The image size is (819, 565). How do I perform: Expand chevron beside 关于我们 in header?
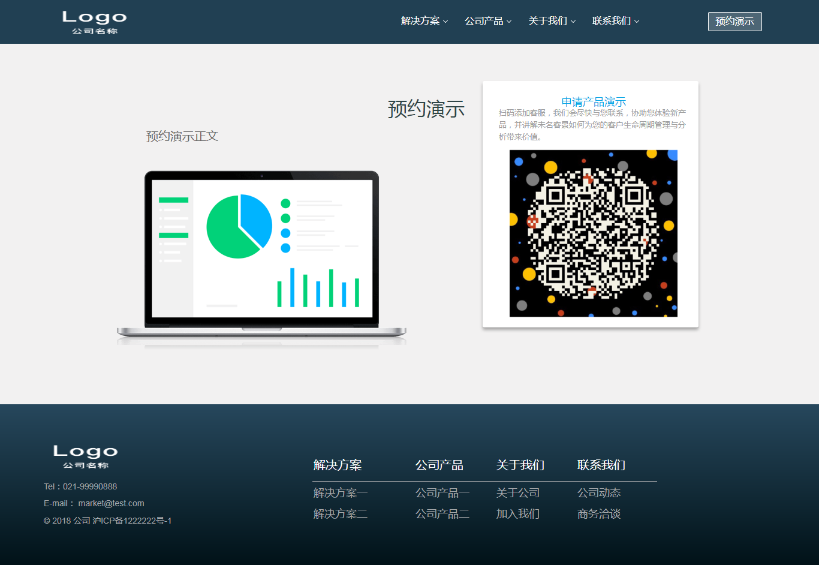coord(573,22)
